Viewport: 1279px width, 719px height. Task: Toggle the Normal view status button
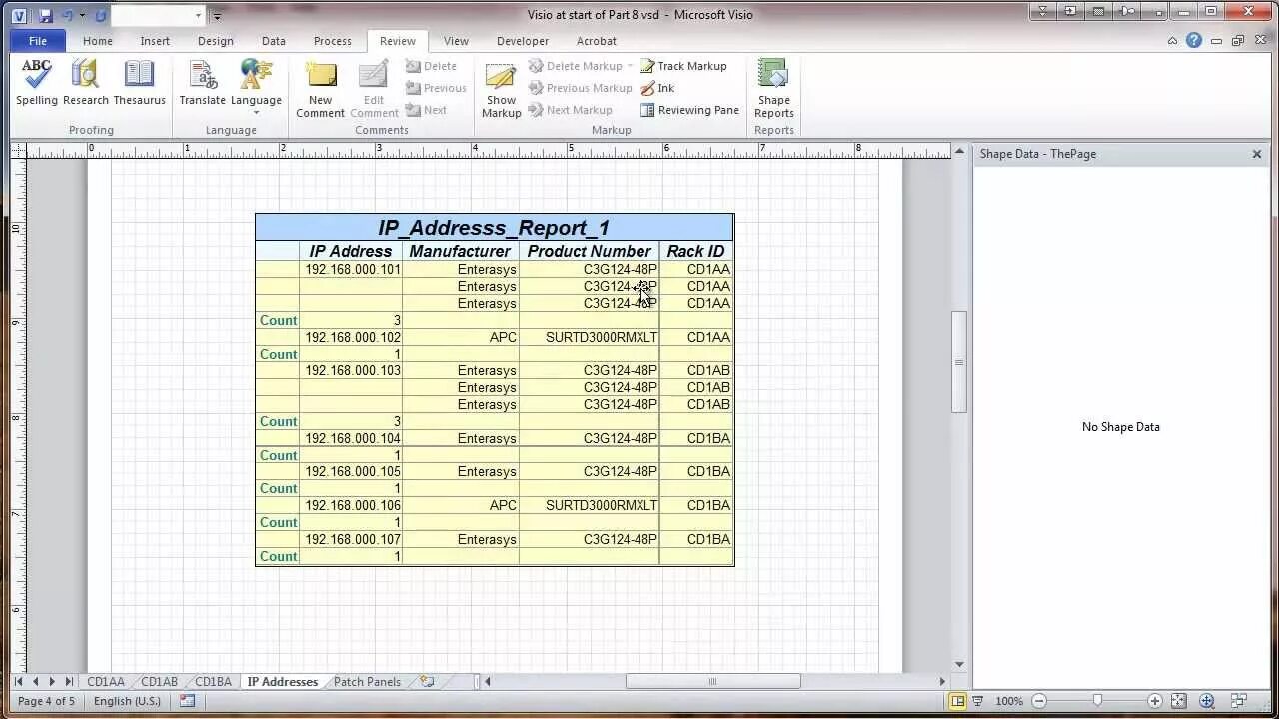pyautogui.click(x=957, y=701)
